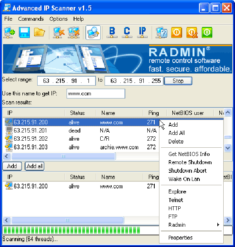Select www.com name in lower list
Image resolution: width=235 pixels, height=247 pixels.
point(111,186)
